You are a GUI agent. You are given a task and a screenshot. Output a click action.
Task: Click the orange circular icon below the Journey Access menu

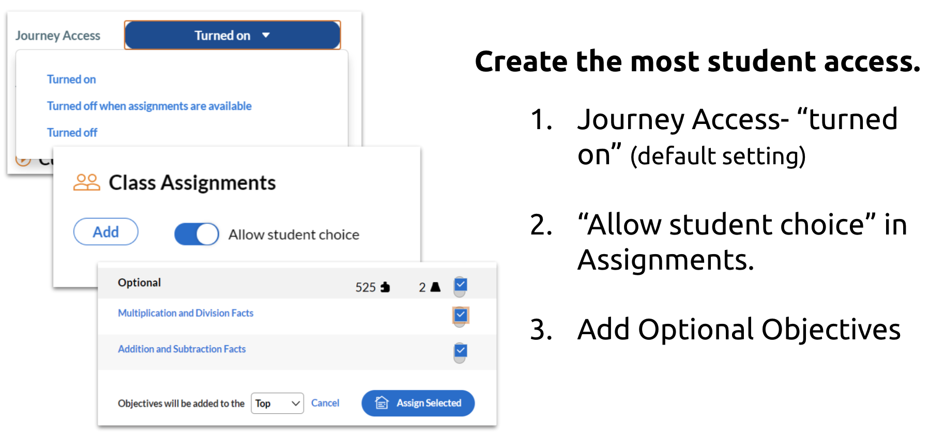(23, 161)
